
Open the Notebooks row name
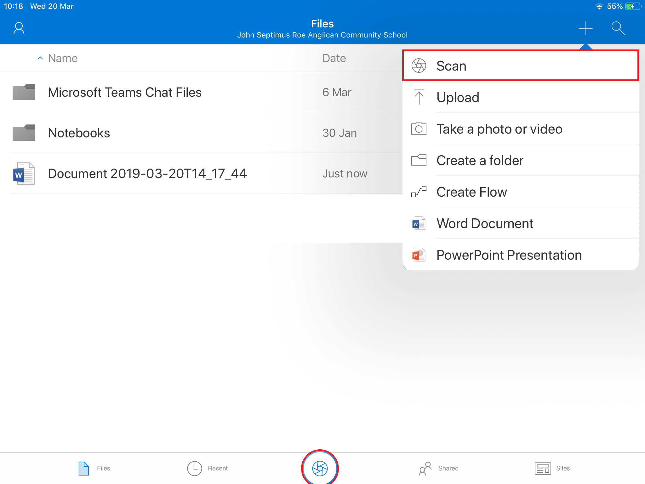[x=79, y=133]
